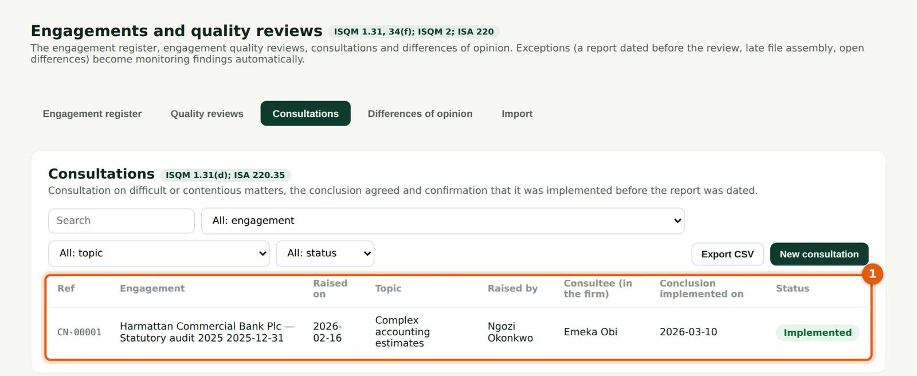Click the Conclusion implemented on column header
This screenshot has width=917, height=376.
point(702,288)
